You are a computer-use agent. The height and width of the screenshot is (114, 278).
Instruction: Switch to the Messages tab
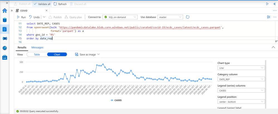[x=37, y=47]
